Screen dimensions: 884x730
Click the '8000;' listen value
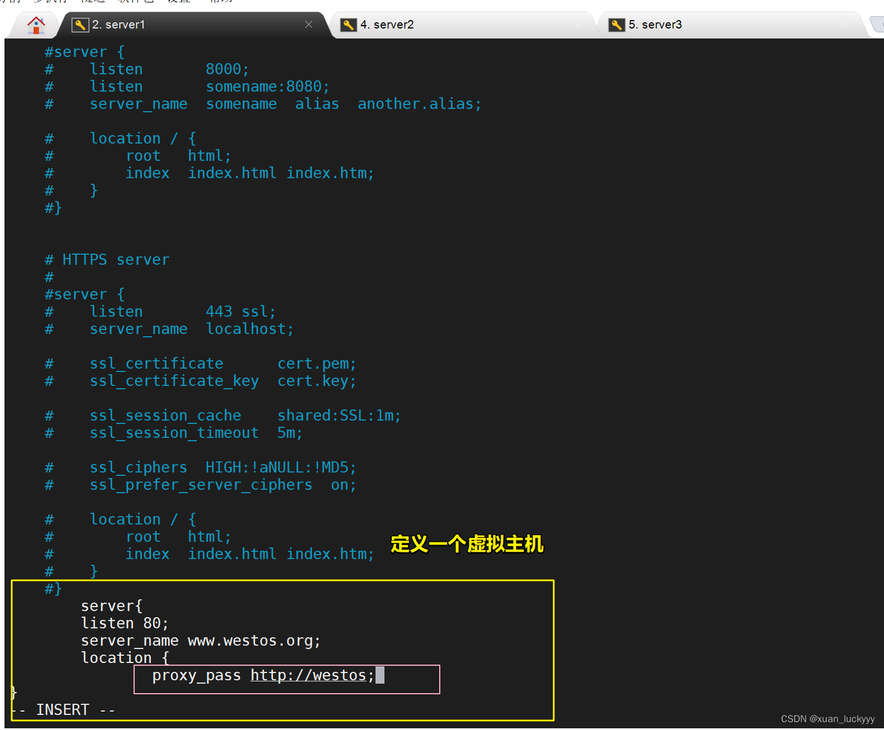[x=227, y=69]
